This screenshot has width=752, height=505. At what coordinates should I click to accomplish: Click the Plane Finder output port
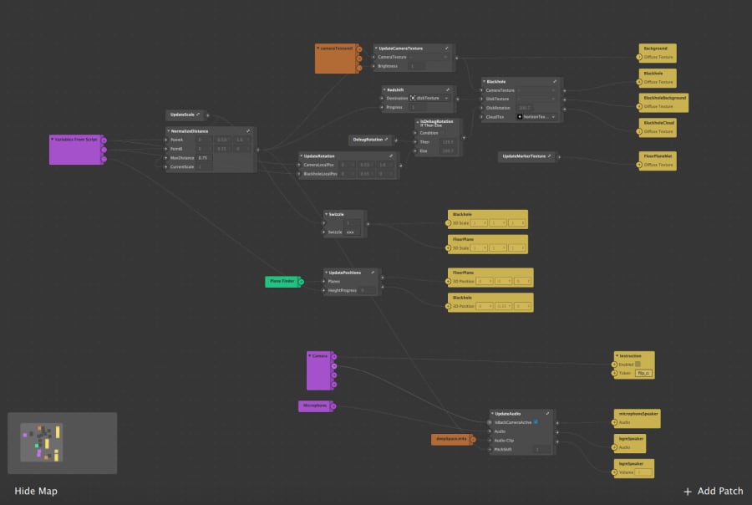click(301, 282)
